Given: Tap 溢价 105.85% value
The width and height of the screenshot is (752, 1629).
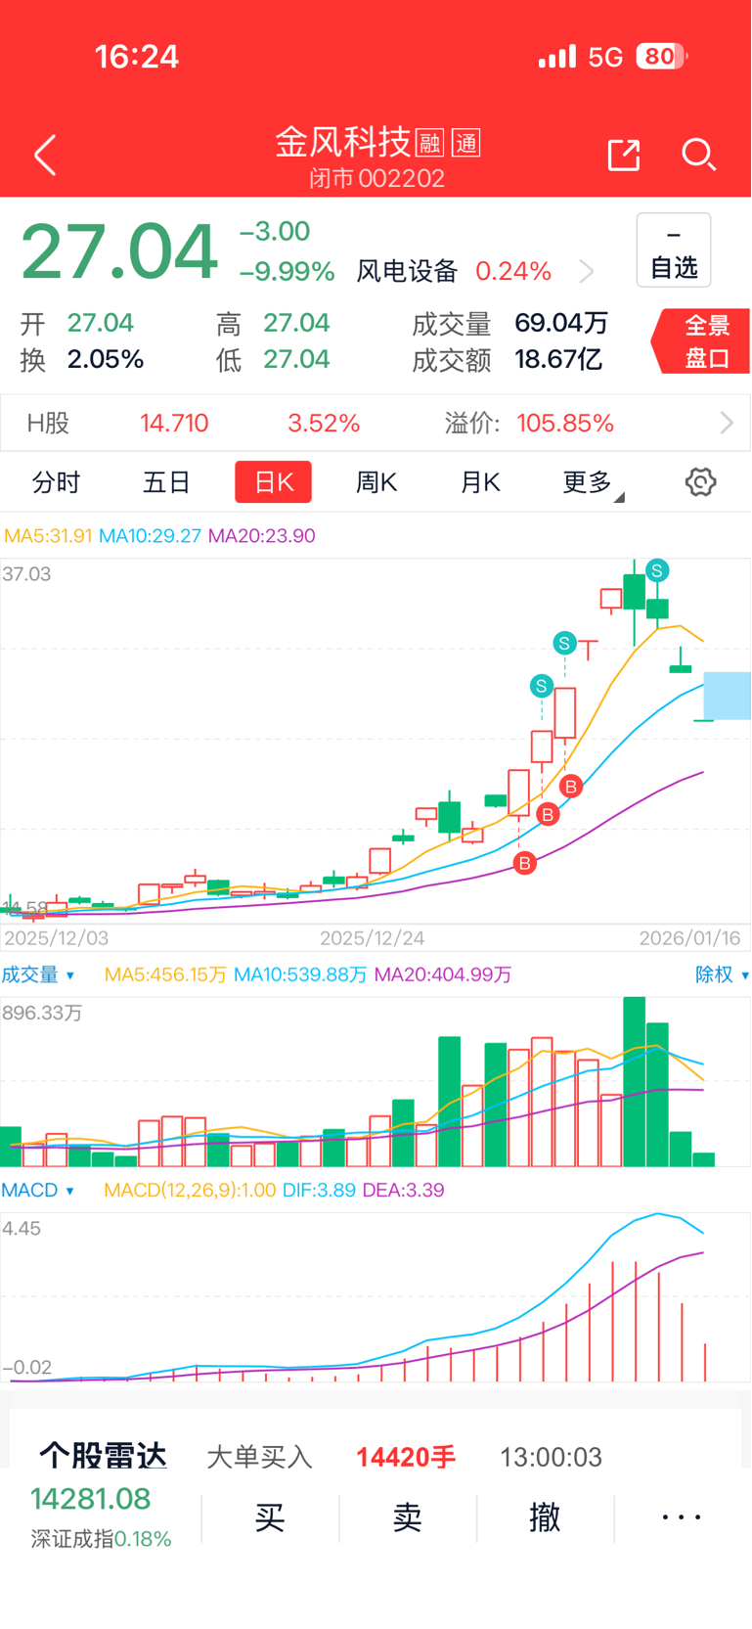Looking at the screenshot, I should click(x=565, y=423).
